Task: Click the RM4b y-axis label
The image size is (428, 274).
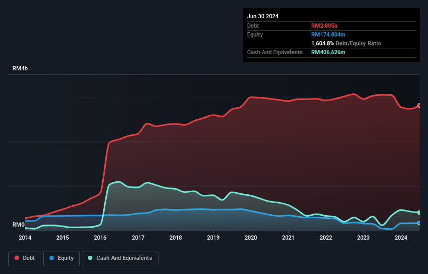Action: 20,68
